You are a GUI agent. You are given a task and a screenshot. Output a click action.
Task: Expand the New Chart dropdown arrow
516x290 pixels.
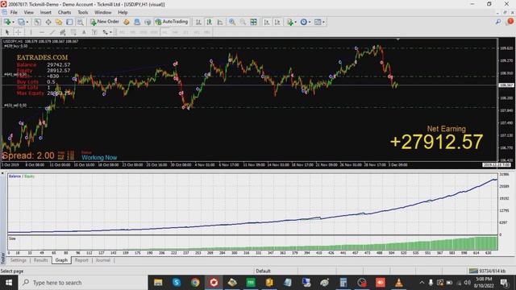13,22
